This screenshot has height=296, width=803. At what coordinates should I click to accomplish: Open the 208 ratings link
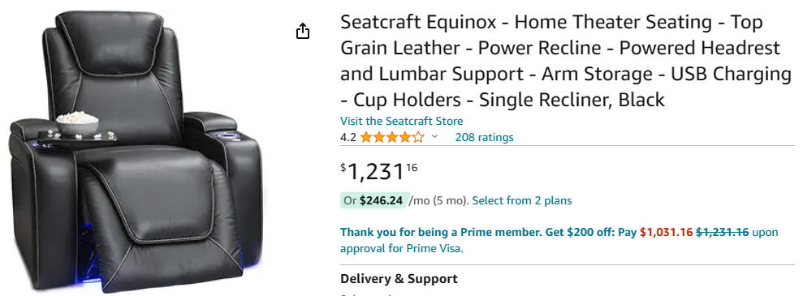tap(484, 137)
